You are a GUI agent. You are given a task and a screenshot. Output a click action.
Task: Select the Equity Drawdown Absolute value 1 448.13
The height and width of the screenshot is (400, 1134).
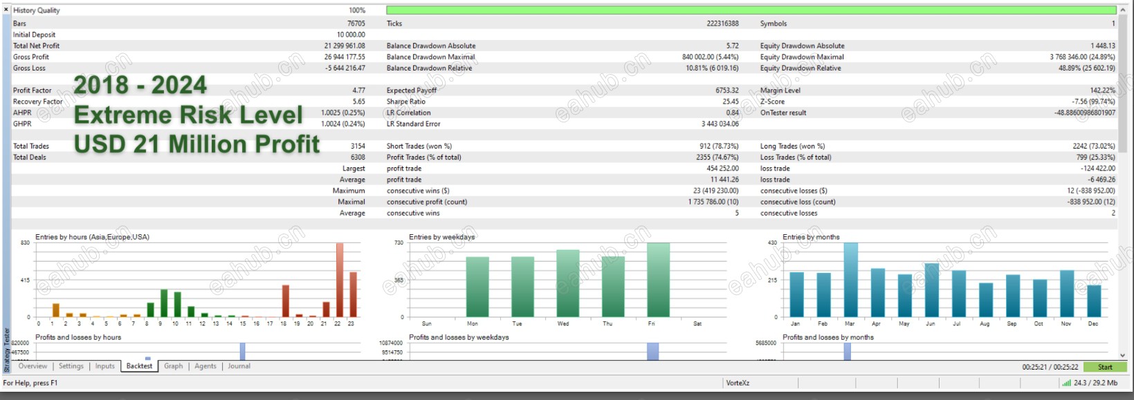(1103, 46)
